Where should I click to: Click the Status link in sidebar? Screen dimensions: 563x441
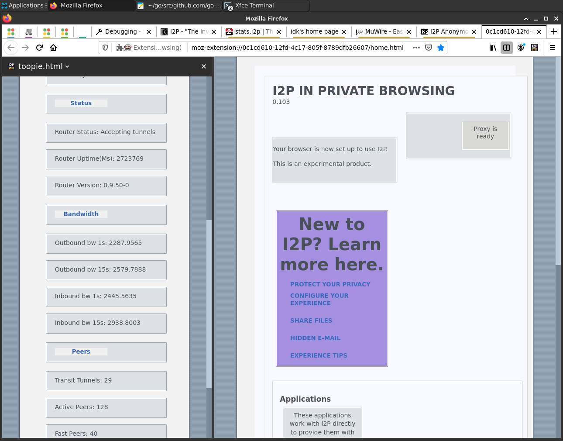(x=81, y=103)
